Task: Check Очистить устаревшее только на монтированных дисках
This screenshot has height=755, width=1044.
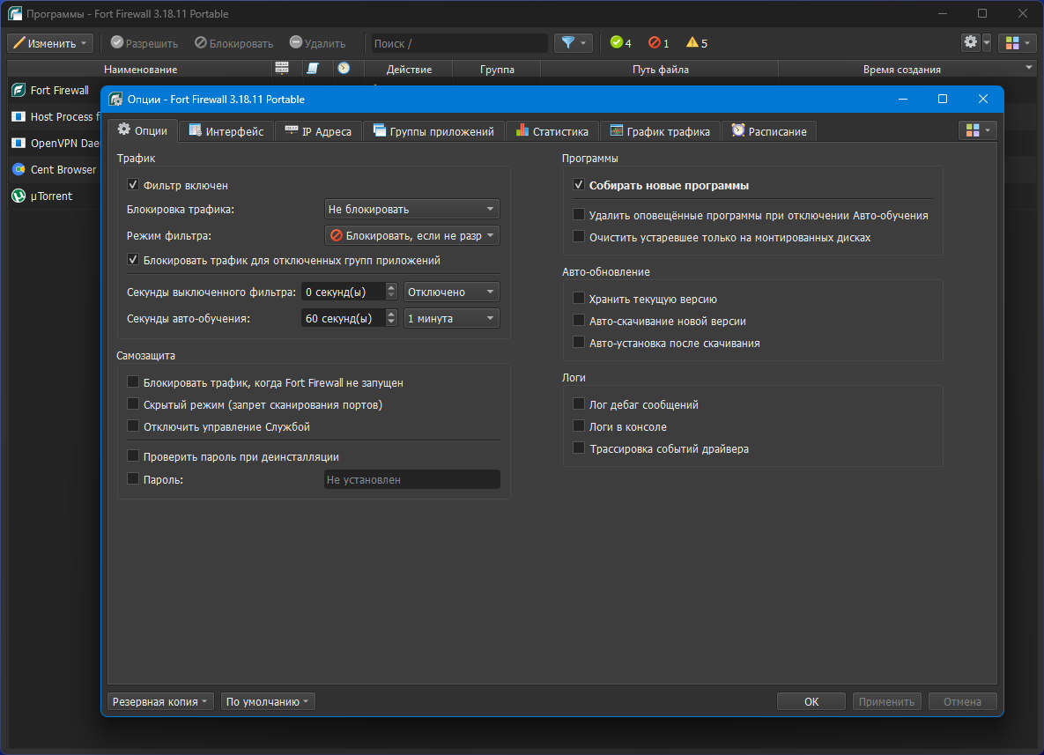Action: click(579, 237)
